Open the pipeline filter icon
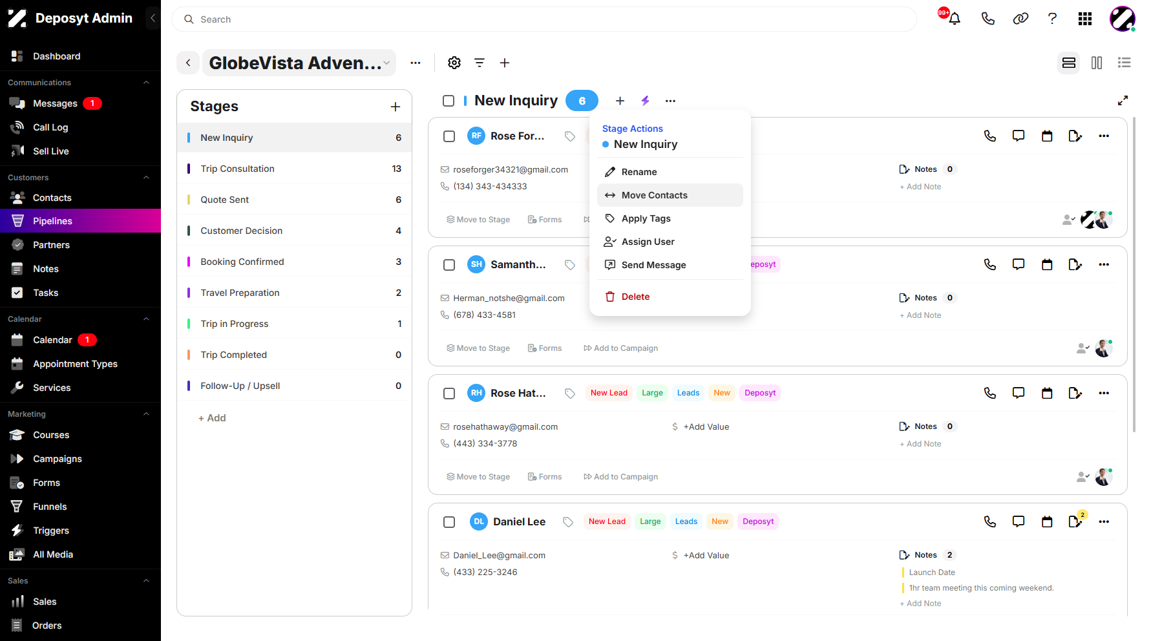 tap(480, 63)
